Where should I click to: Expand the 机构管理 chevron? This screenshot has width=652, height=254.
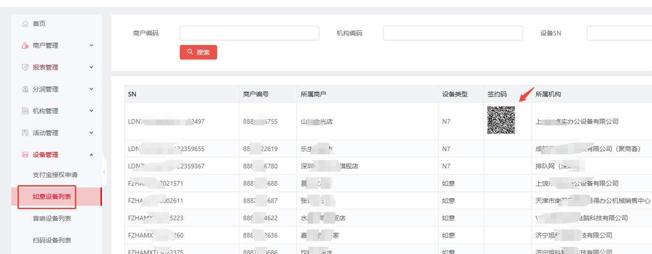point(91,111)
